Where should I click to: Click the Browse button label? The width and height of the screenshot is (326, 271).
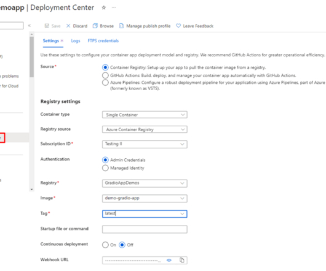pyautogui.click(x=106, y=26)
